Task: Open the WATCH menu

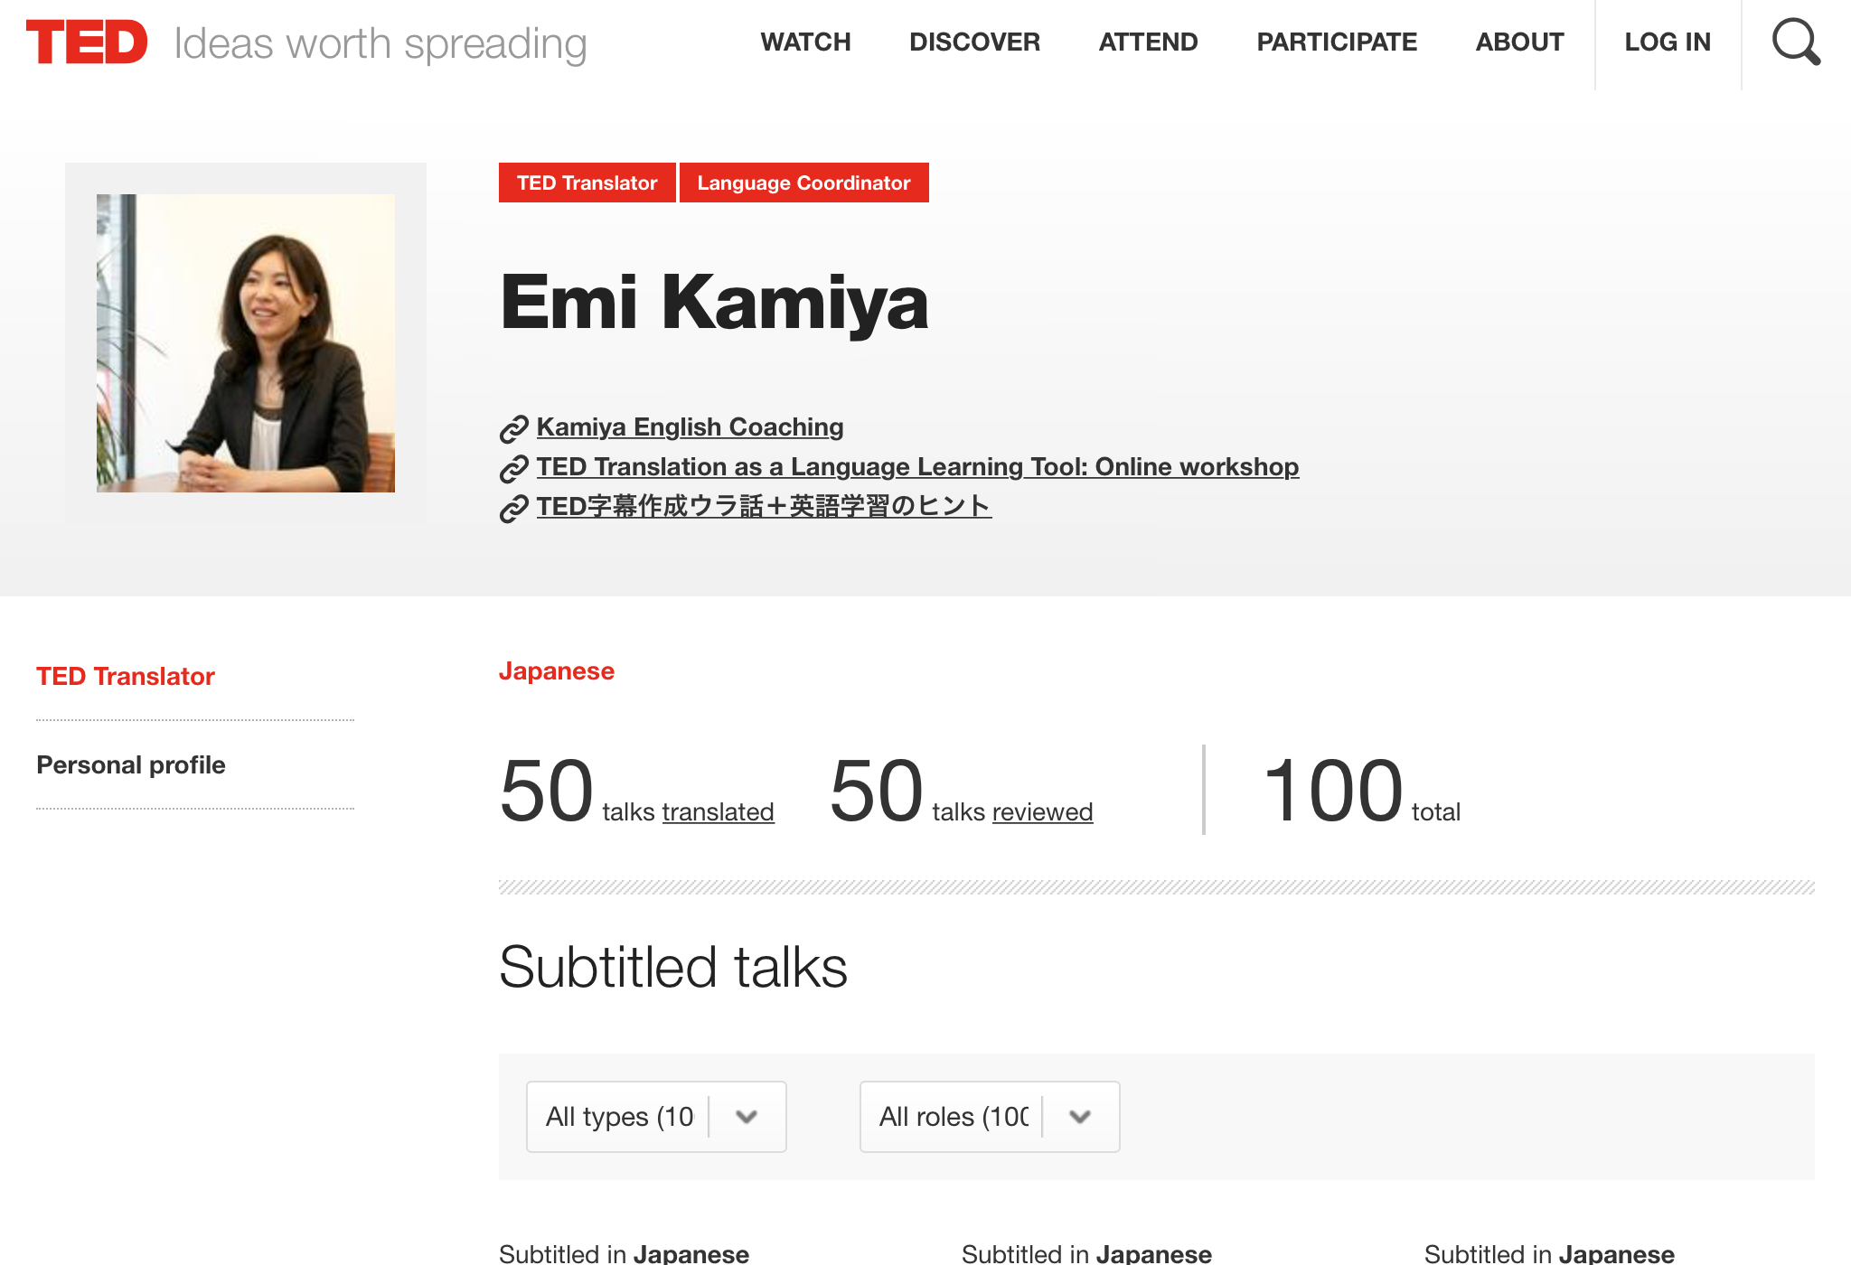Action: click(x=805, y=42)
